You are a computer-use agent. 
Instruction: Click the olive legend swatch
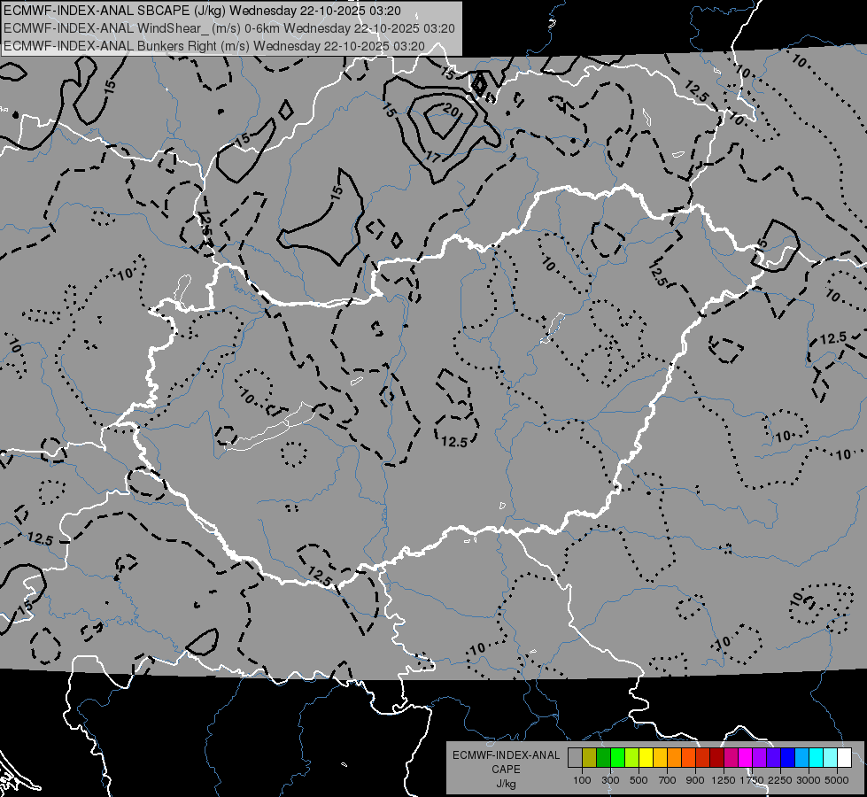(x=589, y=757)
